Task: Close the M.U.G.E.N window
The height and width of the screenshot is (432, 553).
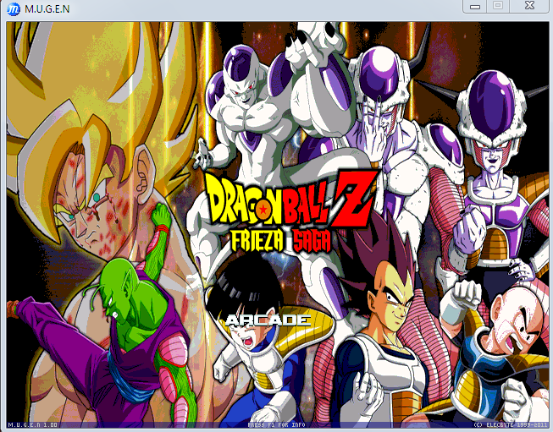Action: click(530, 6)
